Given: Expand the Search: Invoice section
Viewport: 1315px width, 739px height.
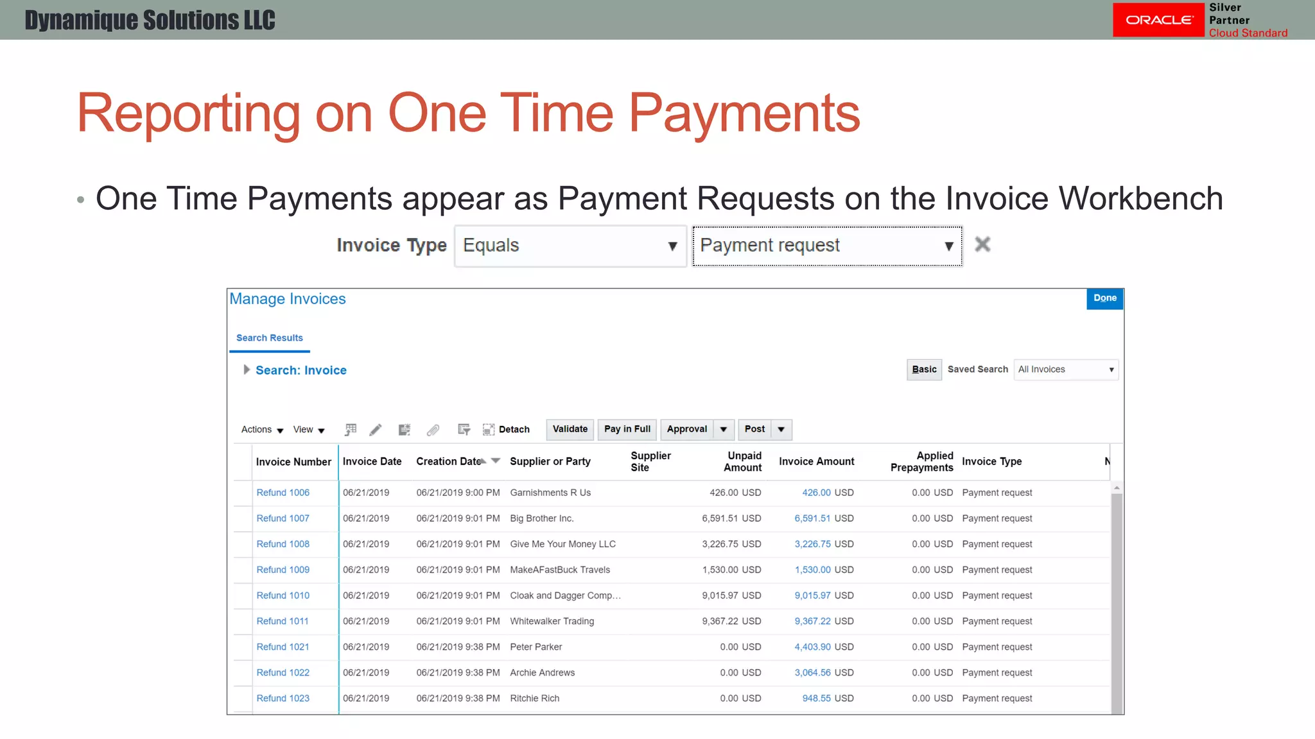Looking at the screenshot, I should [x=246, y=369].
